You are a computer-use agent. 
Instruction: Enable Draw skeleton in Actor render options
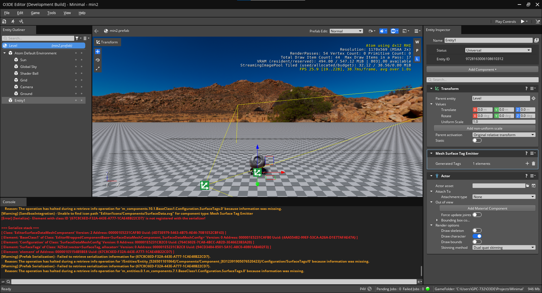[x=477, y=230]
